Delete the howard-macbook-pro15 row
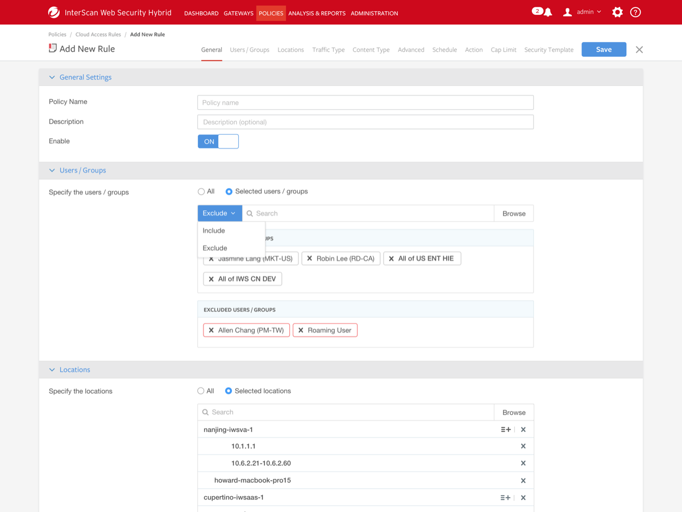The height and width of the screenshot is (512, 682). 523,481
